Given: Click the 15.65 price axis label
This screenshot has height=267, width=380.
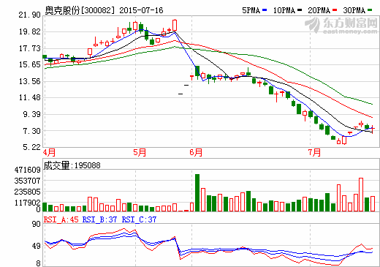Looking at the screenshot, I should tap(30, 64).
